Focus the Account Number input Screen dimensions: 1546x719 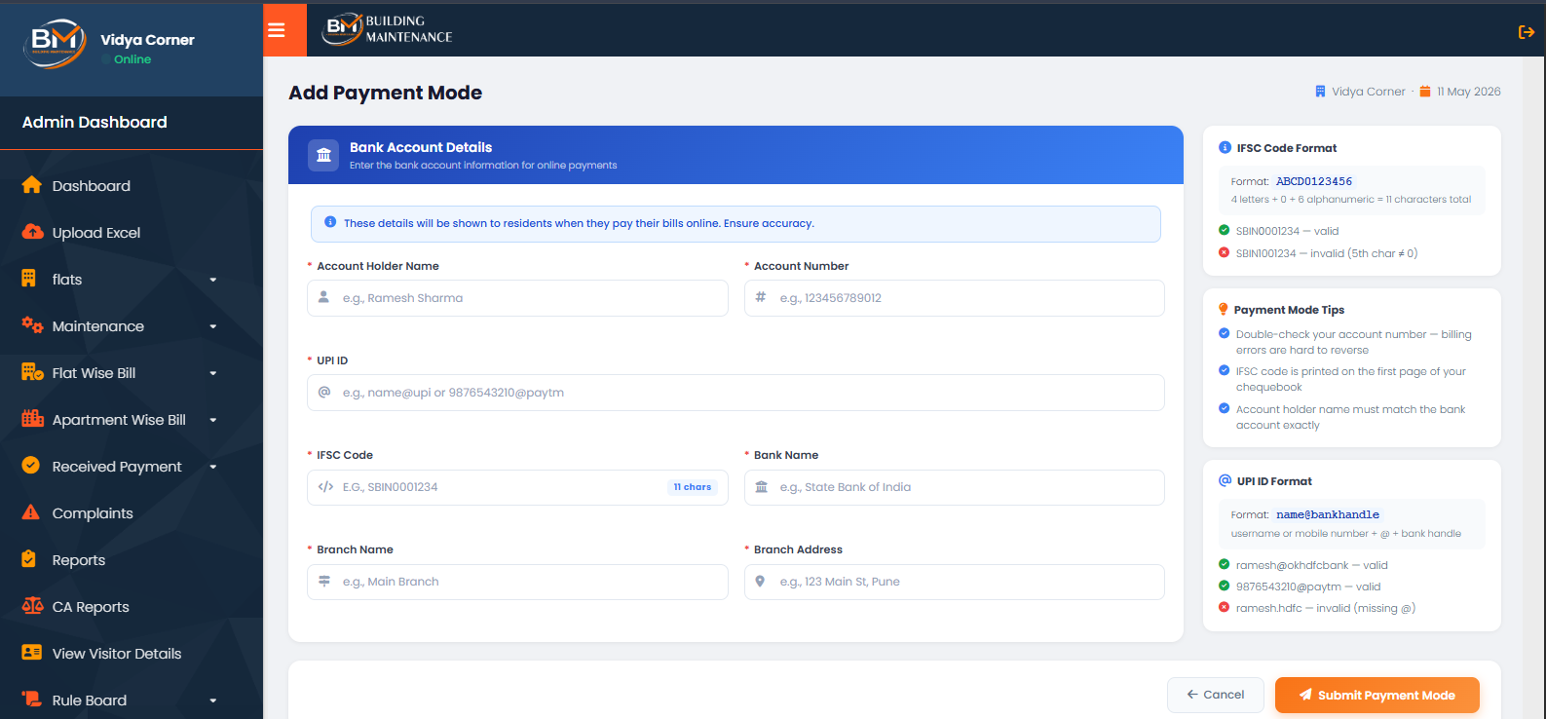[954, 298]
